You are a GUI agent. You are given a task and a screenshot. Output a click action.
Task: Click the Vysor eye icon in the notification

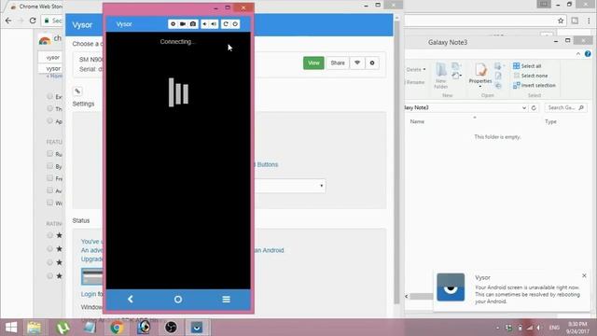click(451, 287)
